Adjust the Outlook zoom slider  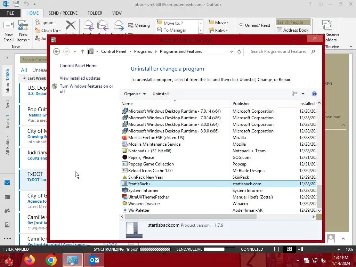coord(302,249)
